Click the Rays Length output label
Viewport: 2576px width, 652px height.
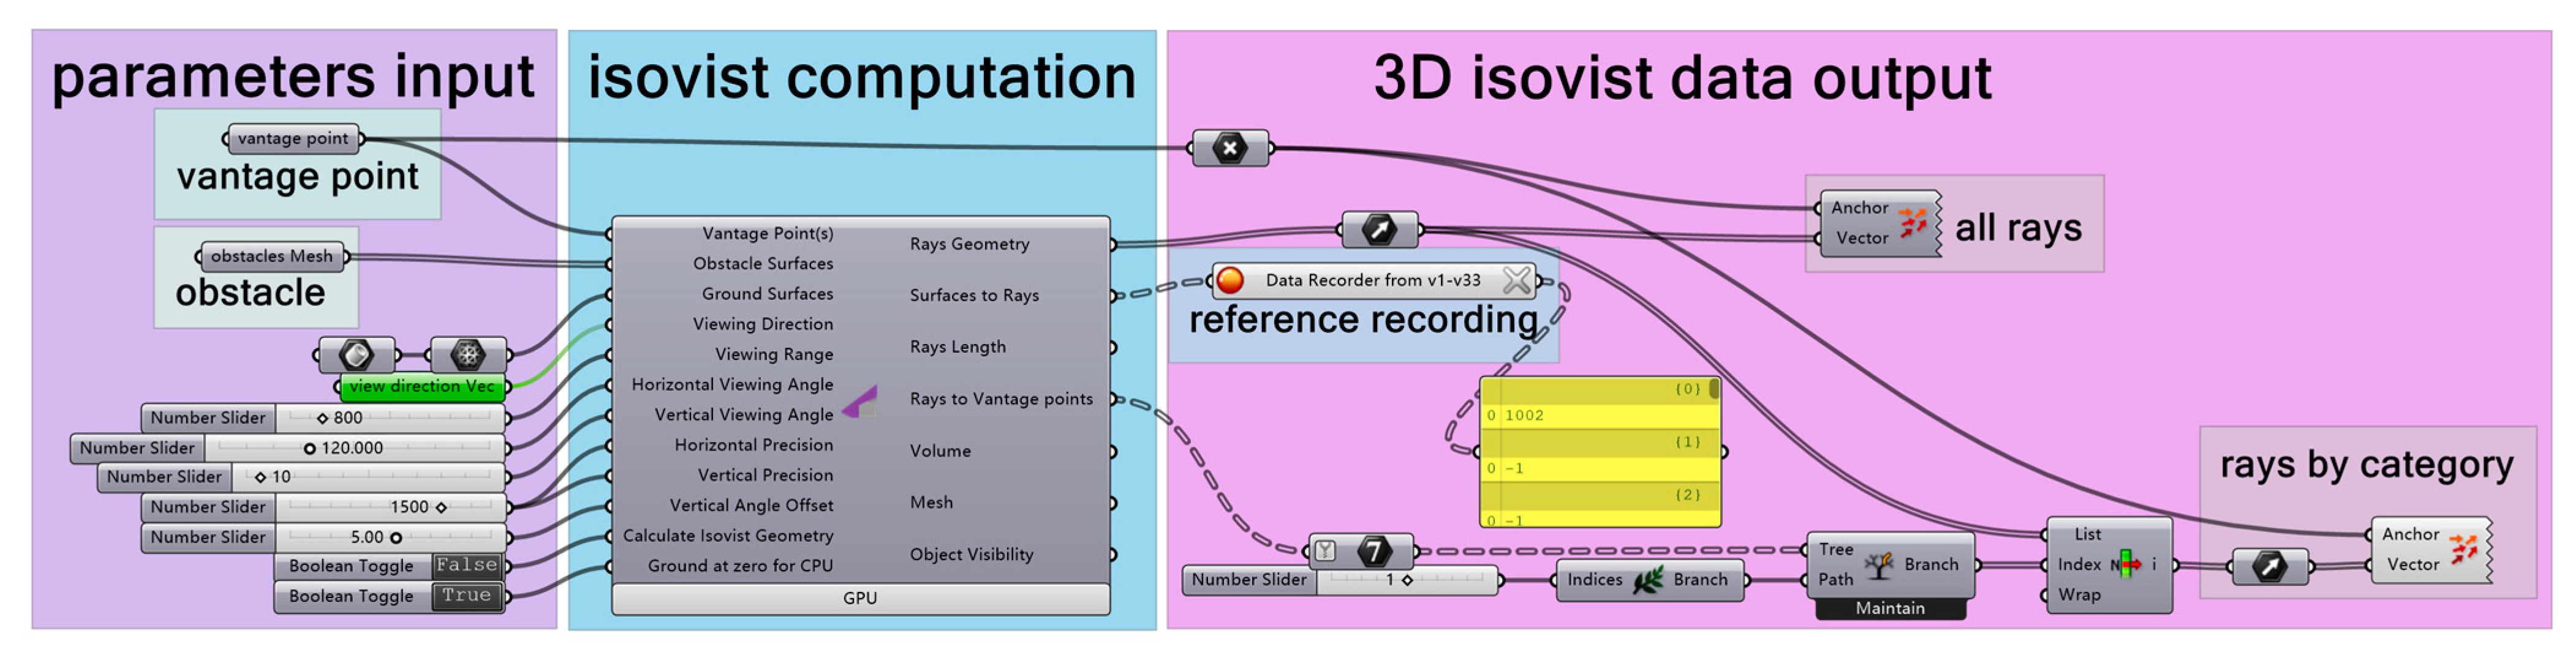[958, 347]
